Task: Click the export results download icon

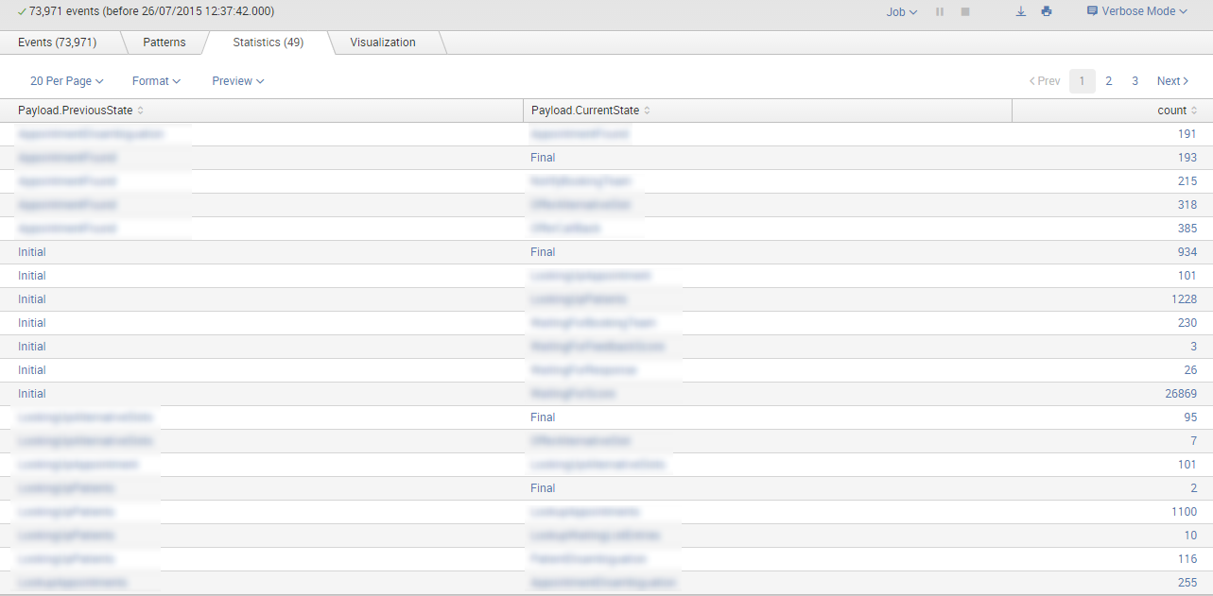Action: point(1020,11)
